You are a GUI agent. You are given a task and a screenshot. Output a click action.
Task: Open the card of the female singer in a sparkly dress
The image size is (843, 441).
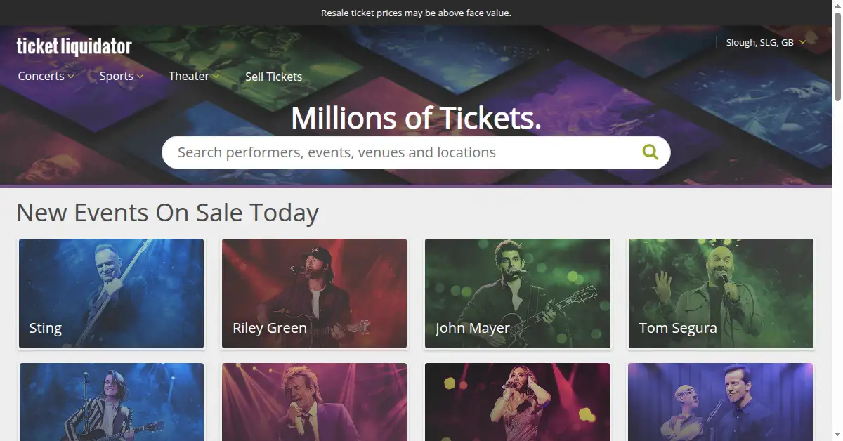[518, 402]
